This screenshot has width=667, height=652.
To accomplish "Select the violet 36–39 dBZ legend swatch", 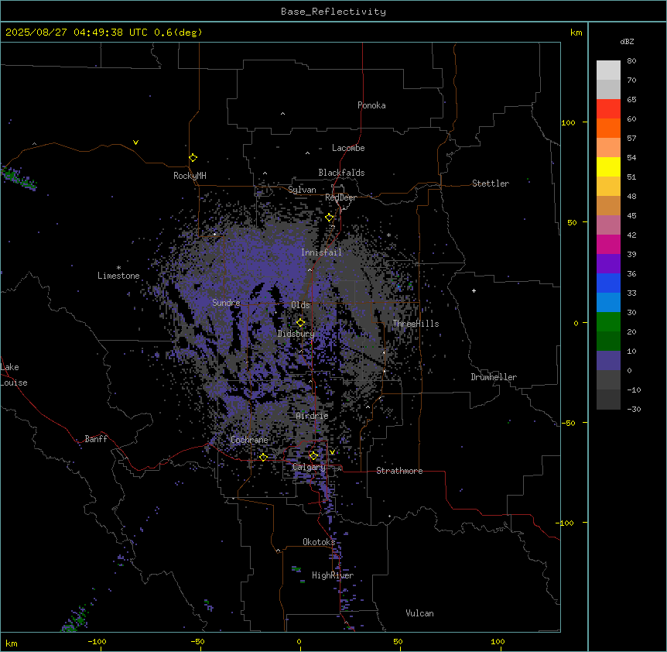I will [608, 264].
